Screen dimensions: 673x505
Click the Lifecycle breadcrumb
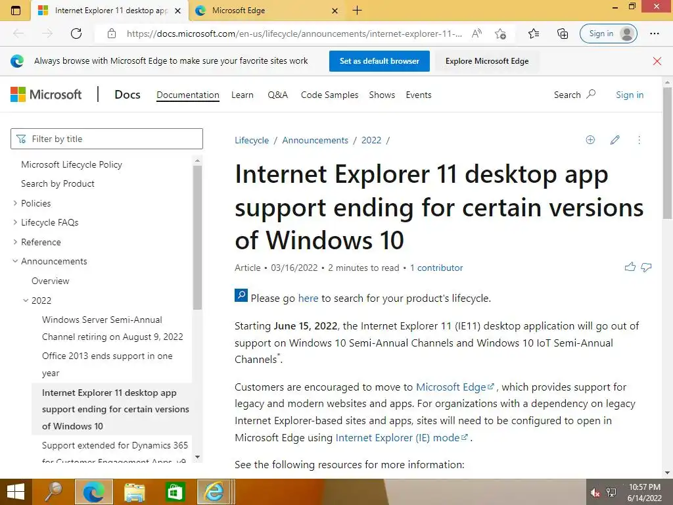click(252, 141)
